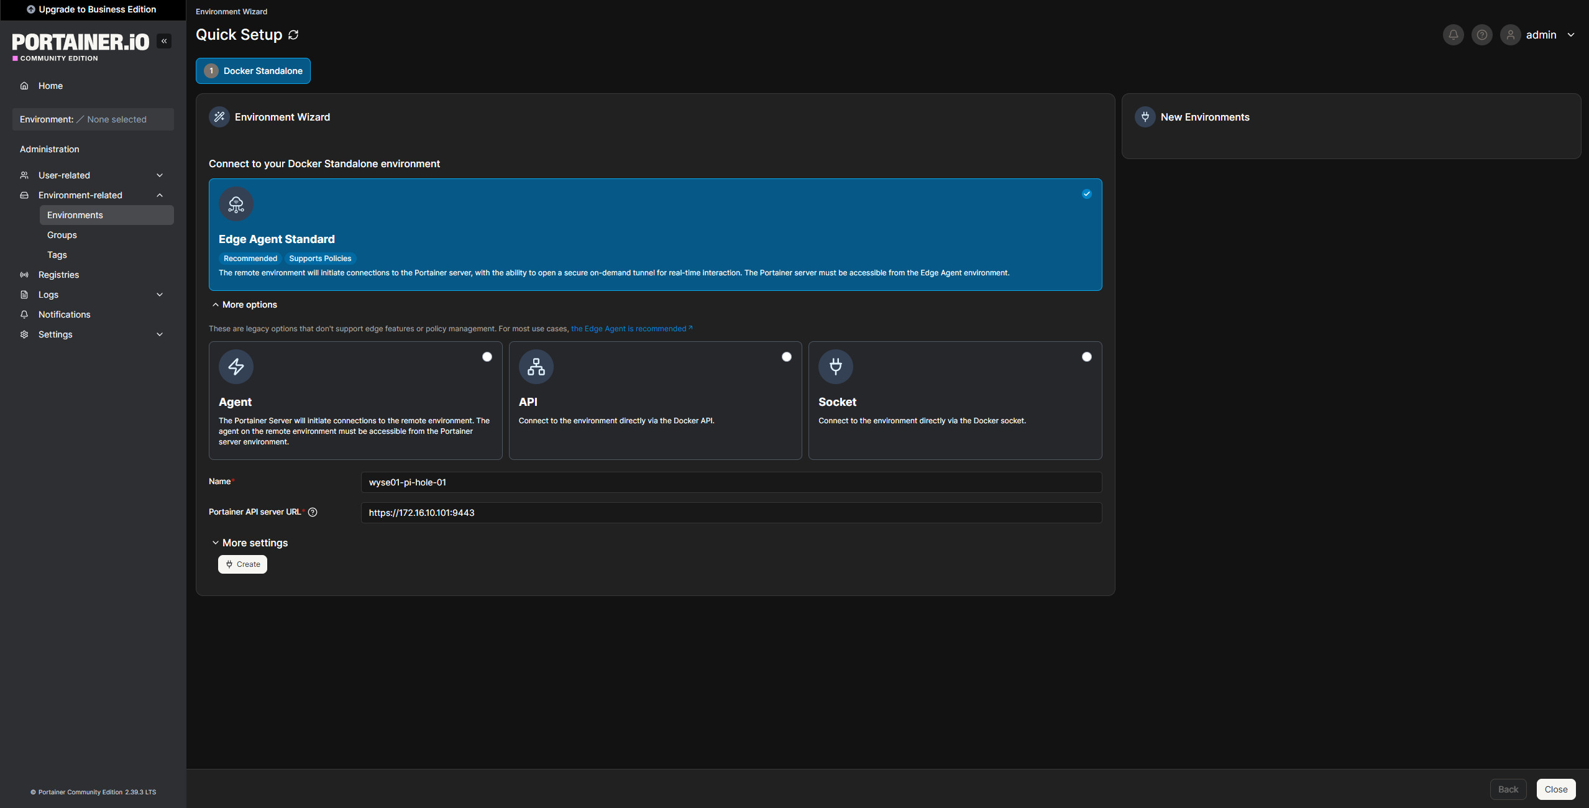
Task: Click the admin user avatar icon
Action: point(1510,35)
